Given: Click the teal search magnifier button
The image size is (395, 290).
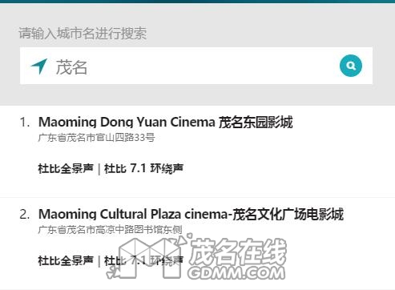Looking at the screenshot, I should click(351, 66).
